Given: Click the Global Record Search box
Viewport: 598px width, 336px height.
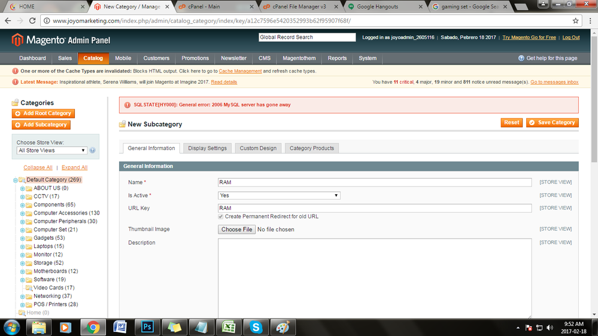Looking at the screenshot, I should [x=307, y=37].
